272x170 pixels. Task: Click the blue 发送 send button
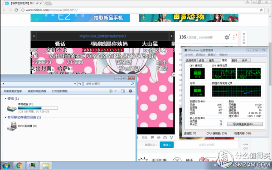pyautogui.click(x=166, y=145)
